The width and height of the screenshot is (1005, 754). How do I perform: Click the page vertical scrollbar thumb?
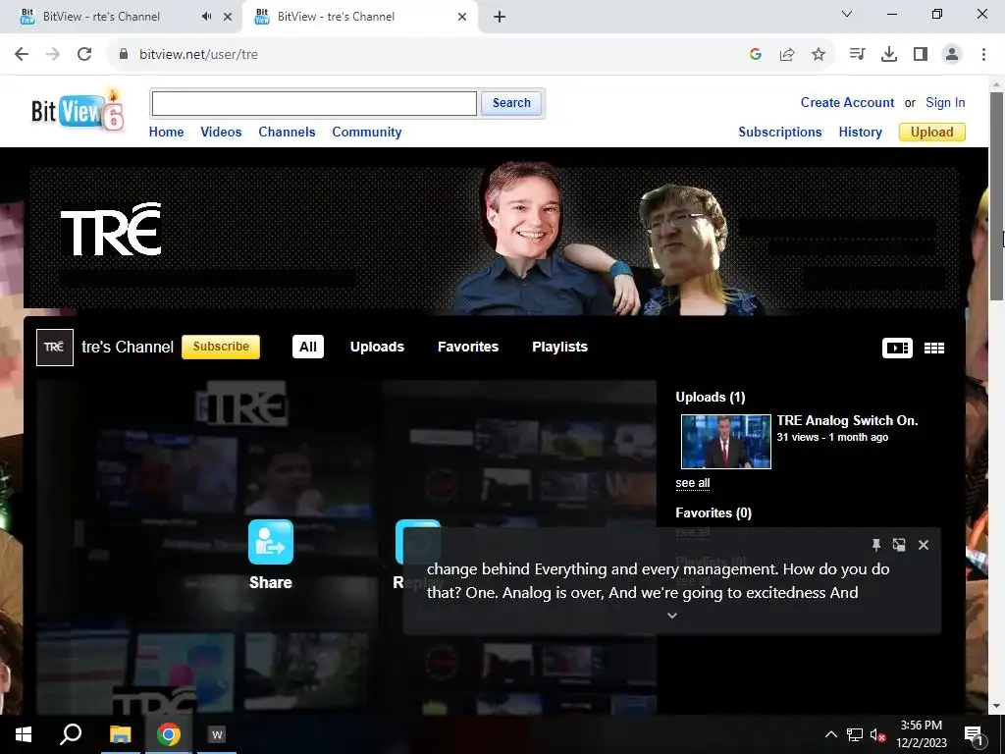pyautogui.click(x=997, y=195)
